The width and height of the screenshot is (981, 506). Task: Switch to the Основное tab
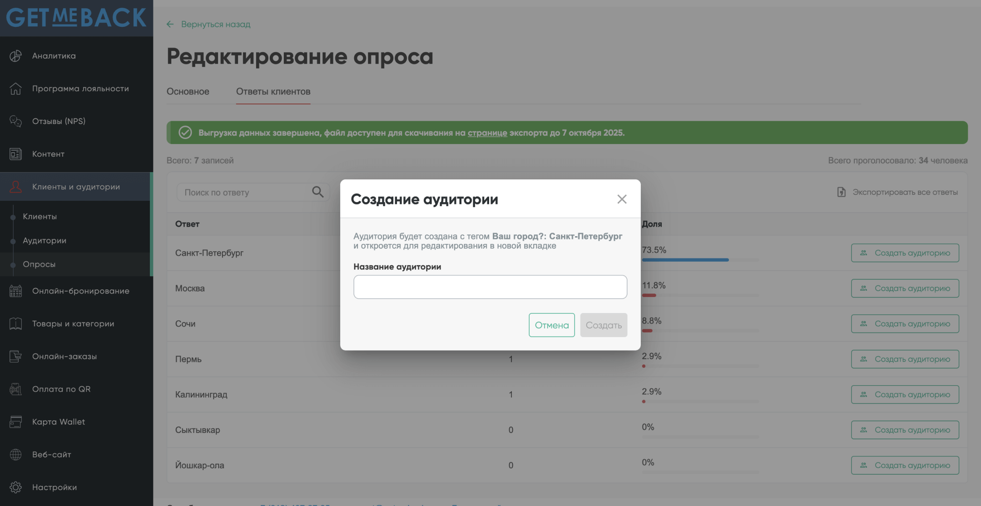[x=188, y=91]
